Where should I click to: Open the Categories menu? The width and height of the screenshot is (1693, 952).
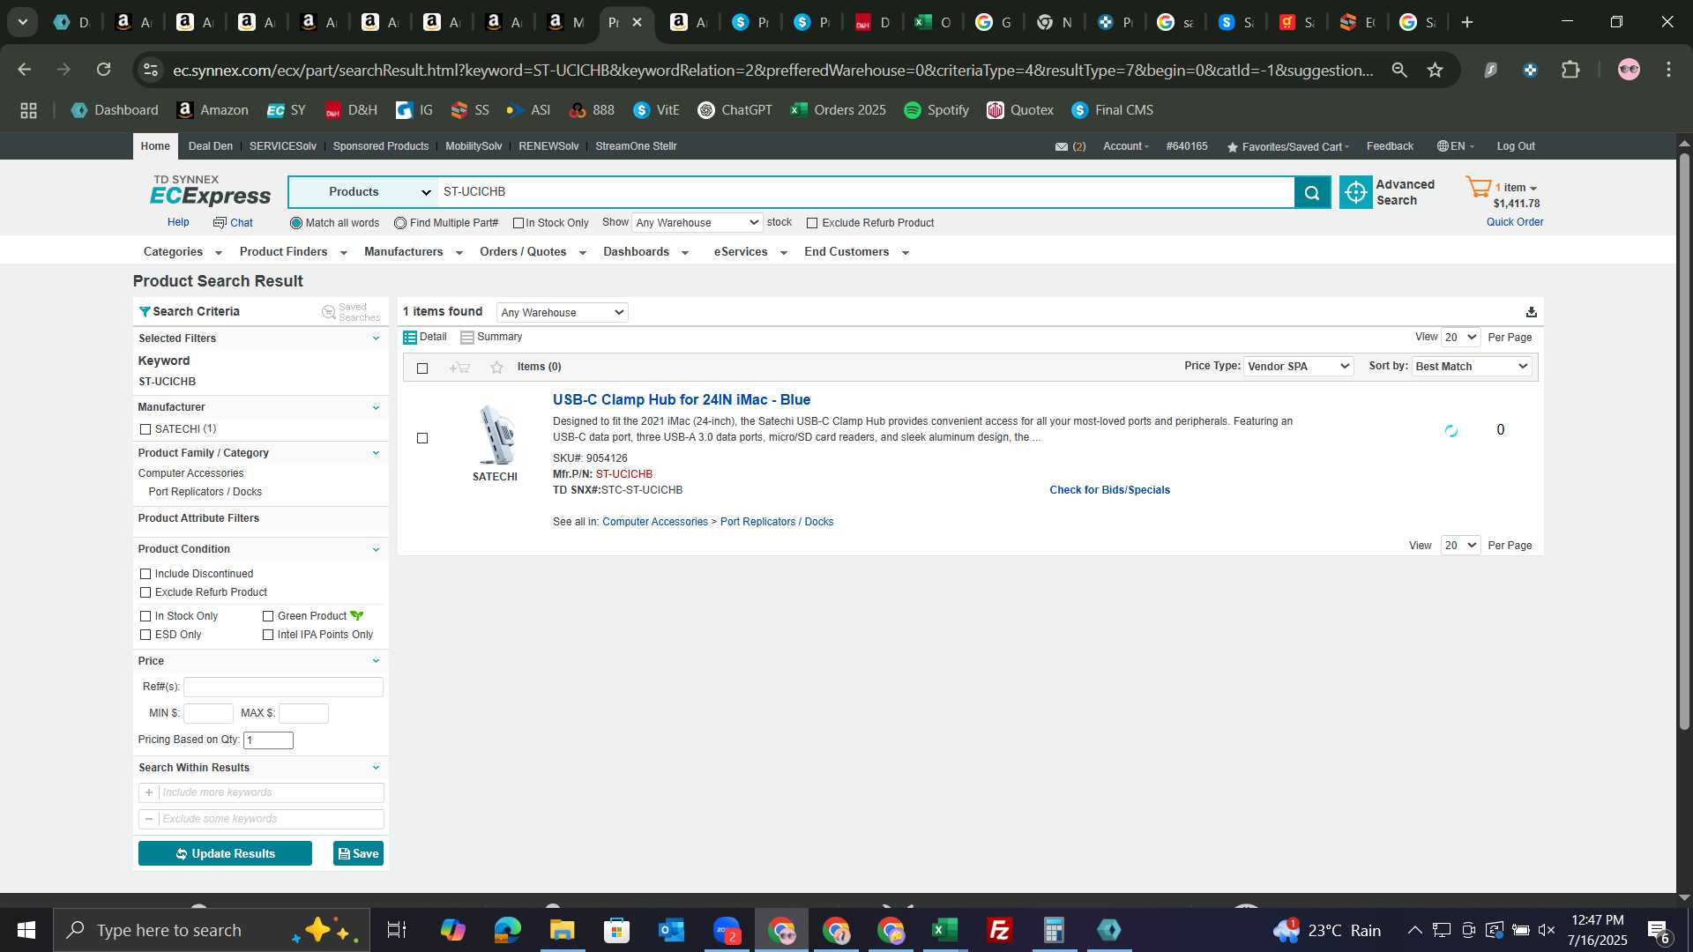pyautogui.click(x=183, y=252)
